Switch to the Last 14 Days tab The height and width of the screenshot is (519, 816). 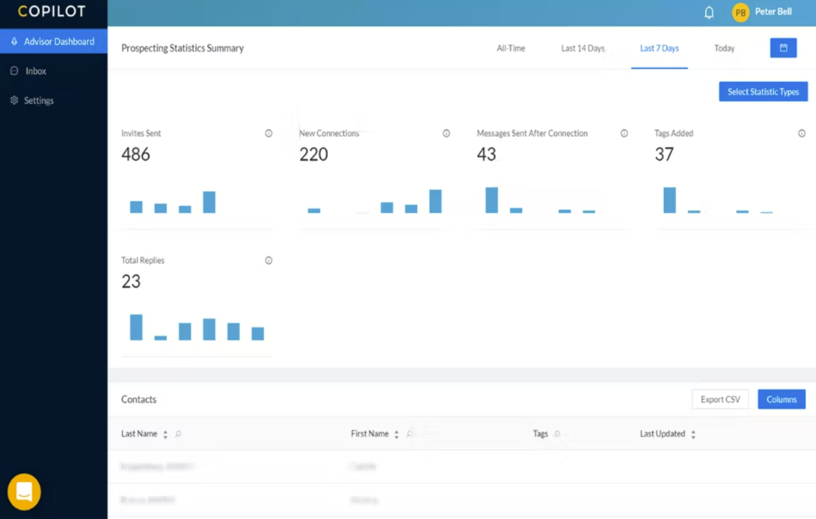583,48
